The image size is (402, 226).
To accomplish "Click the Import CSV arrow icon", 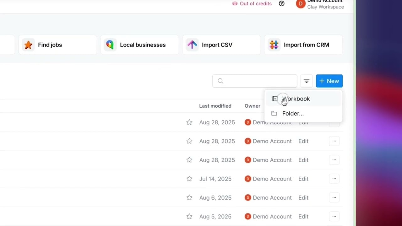I will coord(192,45).
